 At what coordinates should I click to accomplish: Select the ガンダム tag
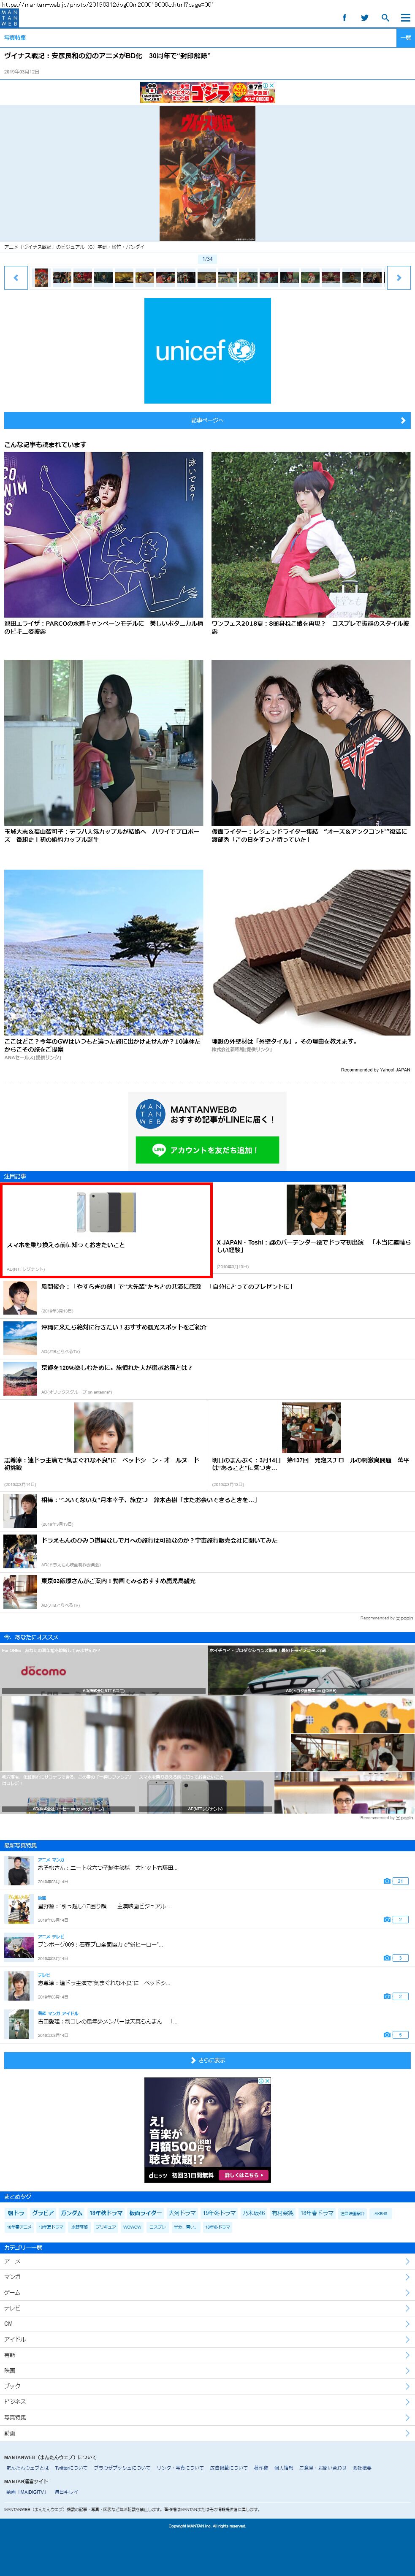click(71, 2213)
